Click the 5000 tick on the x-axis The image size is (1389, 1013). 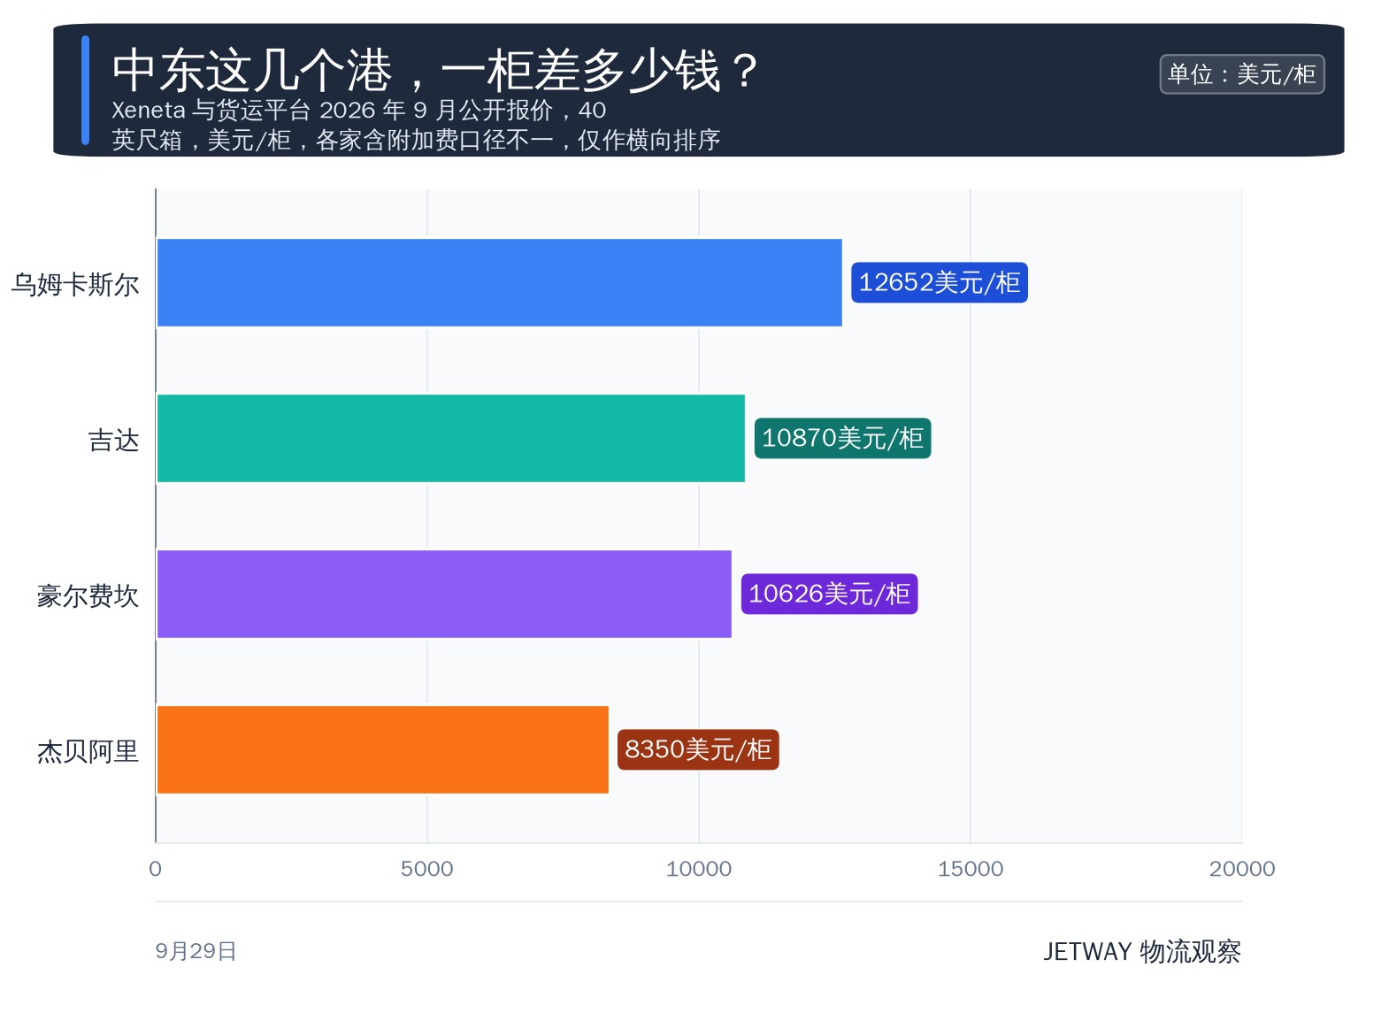[x=427, y=869]
